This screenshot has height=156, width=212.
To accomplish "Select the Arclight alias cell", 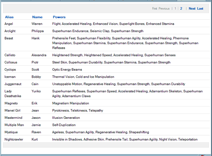I will (10, 31).
